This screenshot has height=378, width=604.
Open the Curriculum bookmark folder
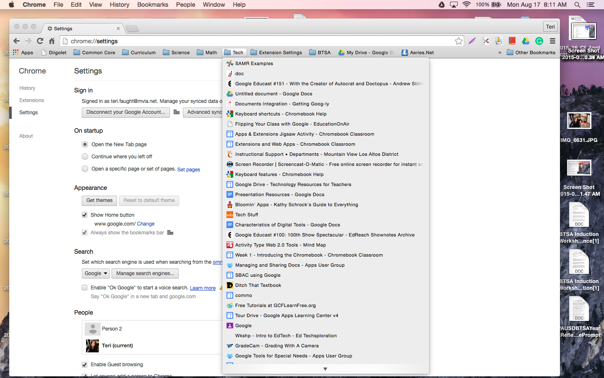pos(139,52)
